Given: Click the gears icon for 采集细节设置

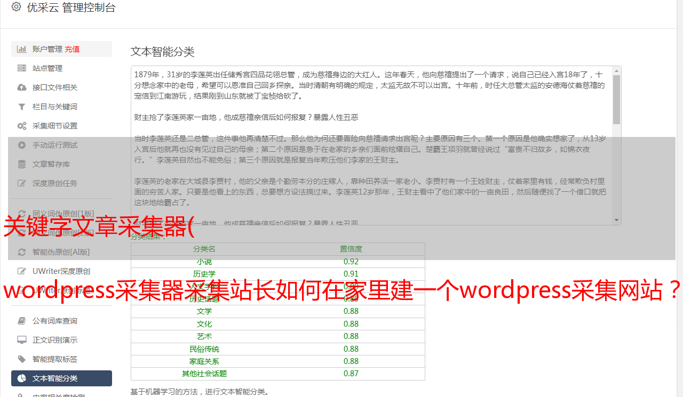Looking at the screenshot, I should point(22,126).
